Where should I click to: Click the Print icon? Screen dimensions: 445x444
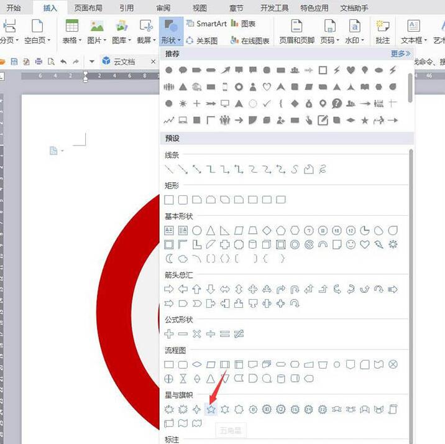(x=39, y=62)
